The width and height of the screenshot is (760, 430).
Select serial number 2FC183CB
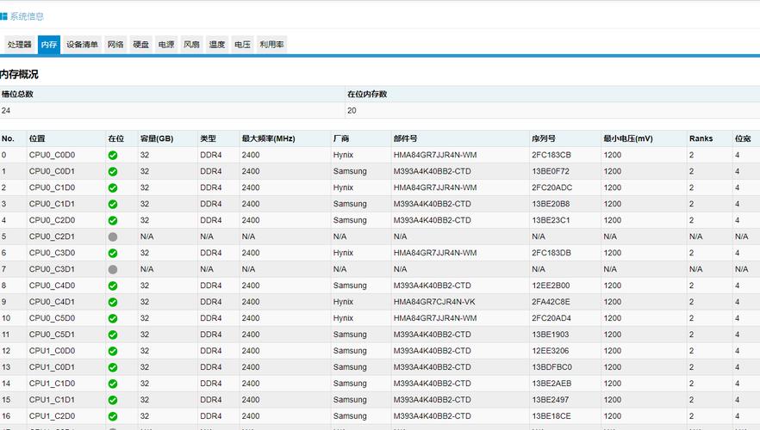point(551,155)
